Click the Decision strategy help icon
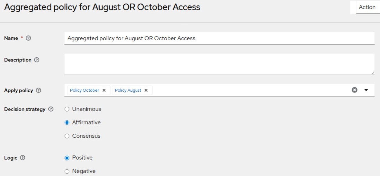The image size is (380, 176). click(51, 109)
